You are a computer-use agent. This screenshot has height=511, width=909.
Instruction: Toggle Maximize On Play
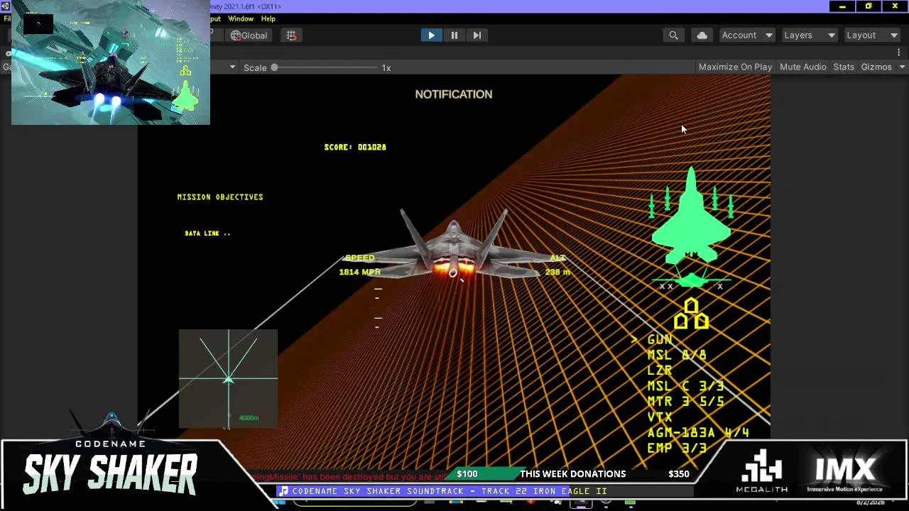735,67
